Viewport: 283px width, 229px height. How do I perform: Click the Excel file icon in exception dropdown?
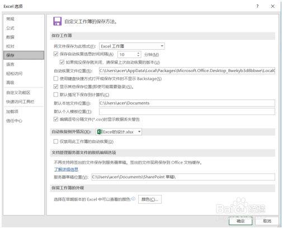tap(100, 132)
